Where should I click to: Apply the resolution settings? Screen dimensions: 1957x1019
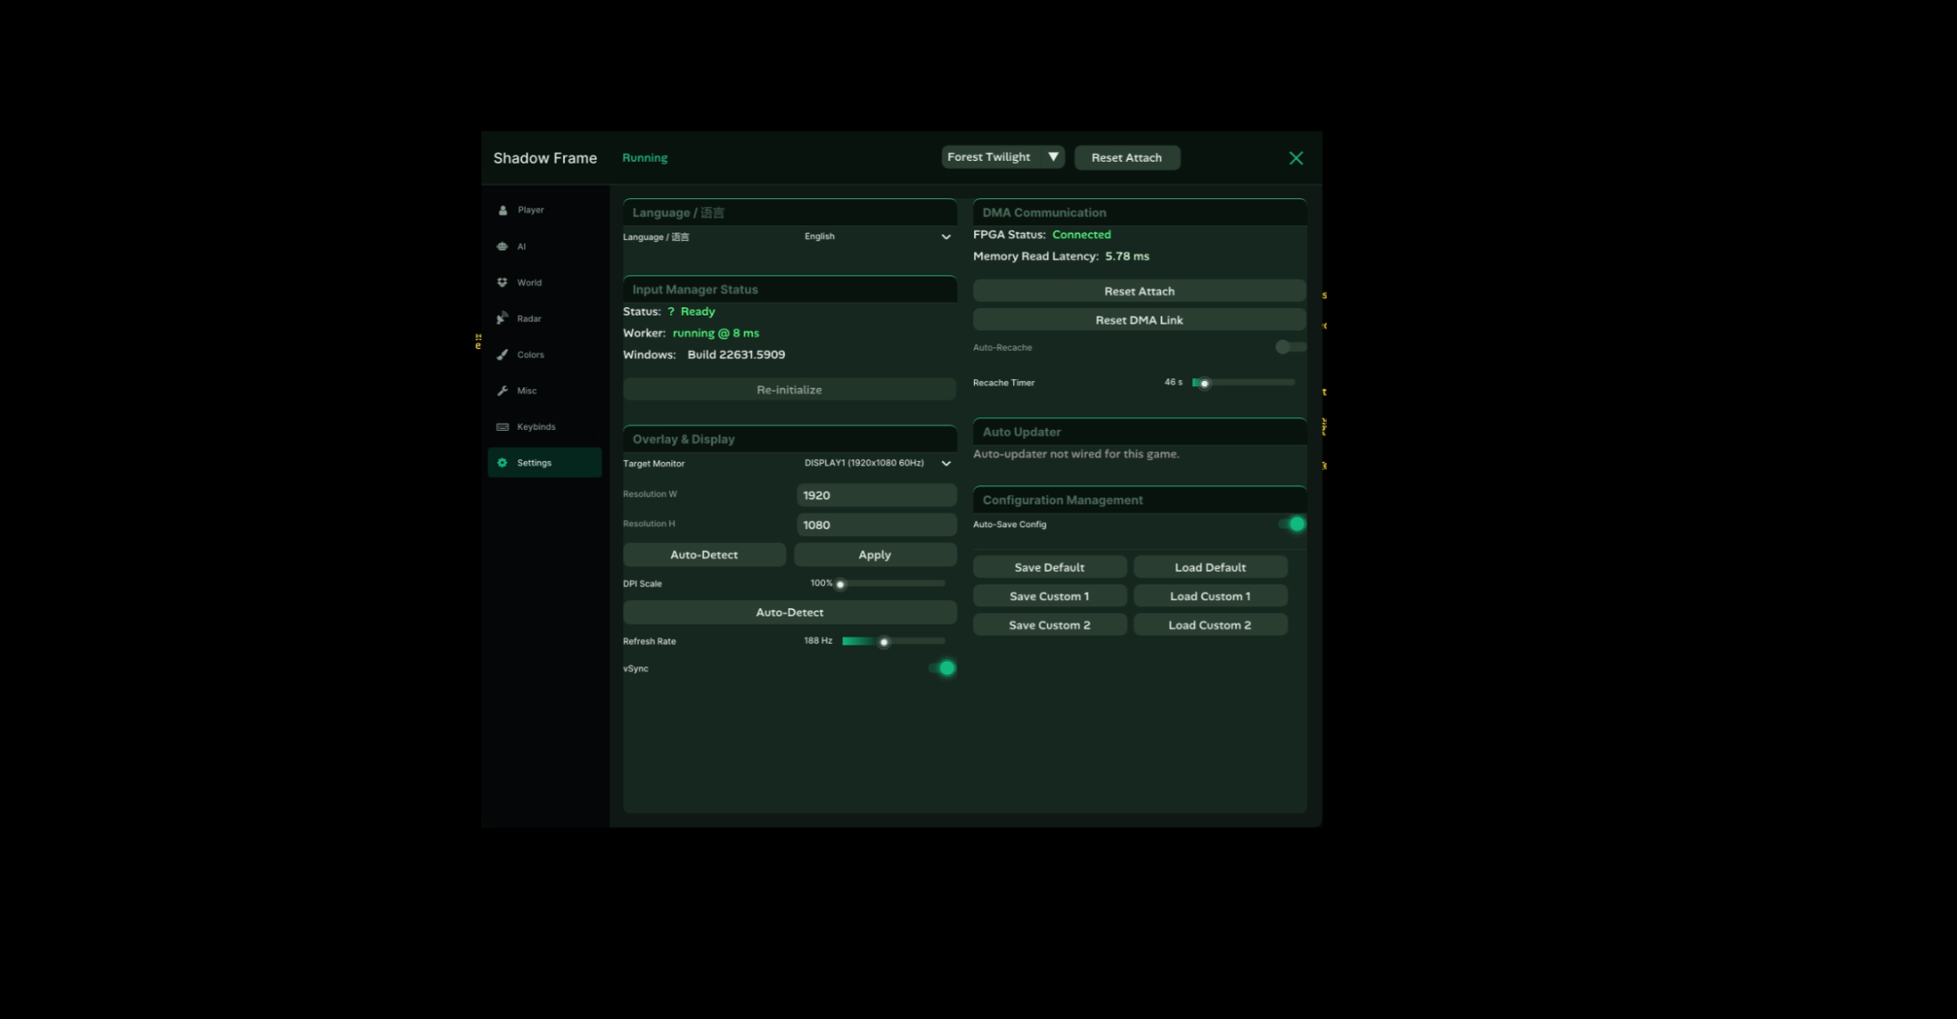(875, 554)
